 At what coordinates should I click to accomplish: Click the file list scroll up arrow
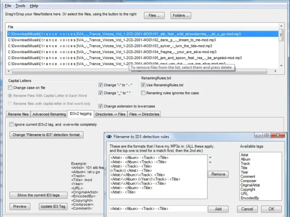click(281, 26)
